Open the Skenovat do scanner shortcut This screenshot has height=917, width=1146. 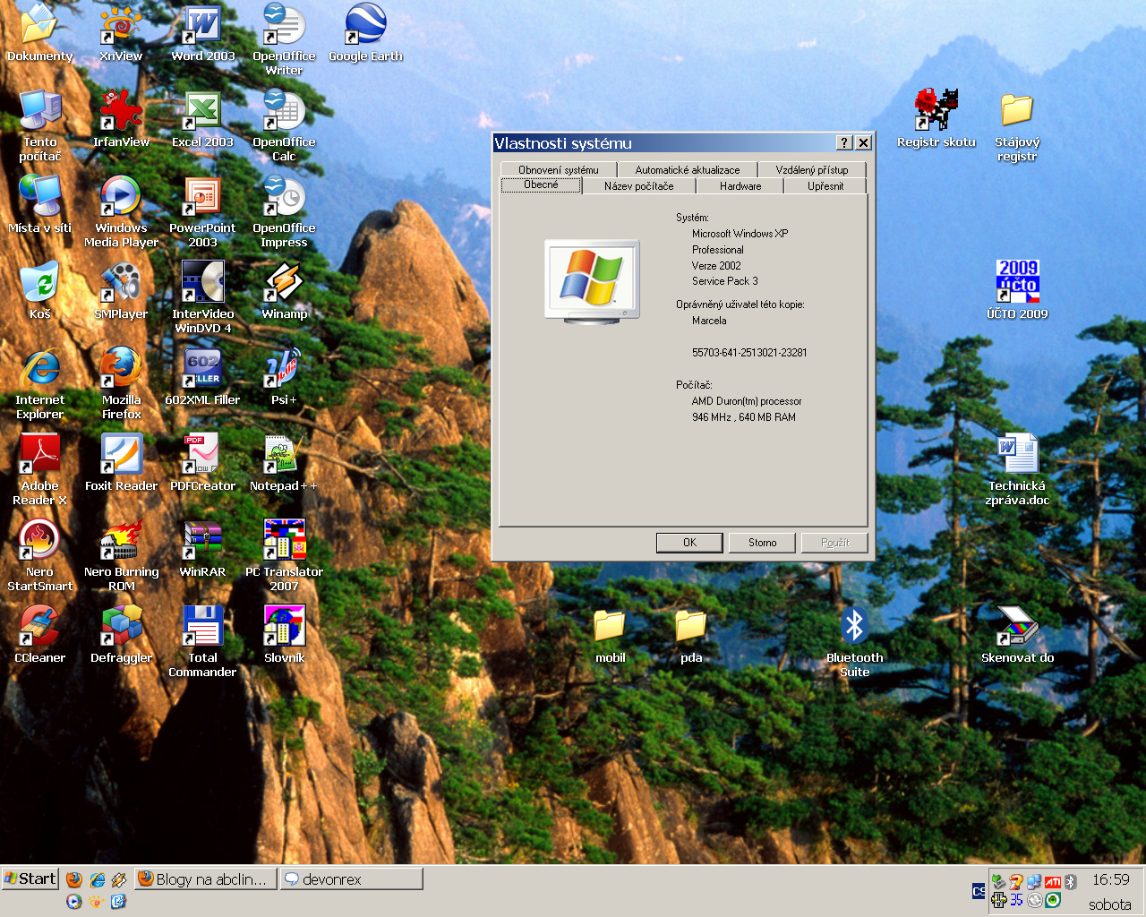[1017, 635]
